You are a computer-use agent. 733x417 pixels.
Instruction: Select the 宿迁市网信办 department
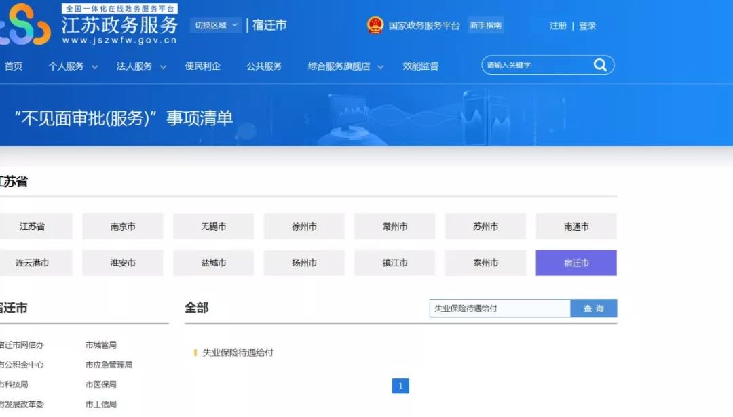point(22,344)
